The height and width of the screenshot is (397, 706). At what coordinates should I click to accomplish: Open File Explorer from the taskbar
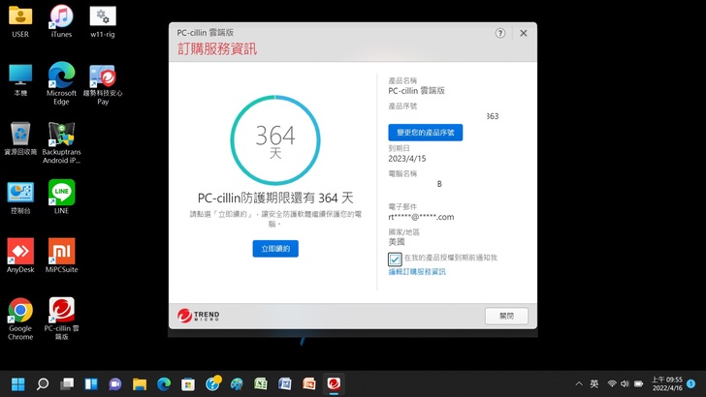[x=140, y=384]
